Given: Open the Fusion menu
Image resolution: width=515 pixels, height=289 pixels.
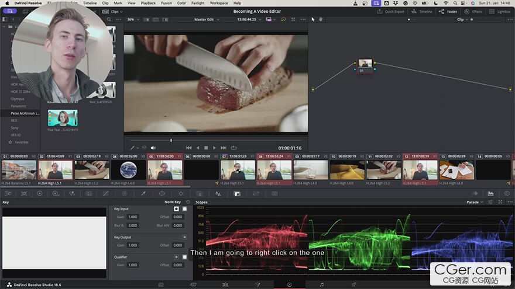Looking at the screenshot, I should [166, 3].
